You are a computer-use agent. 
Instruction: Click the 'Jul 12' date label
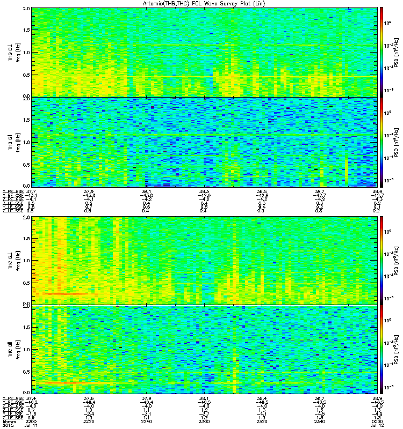(377, 425)
